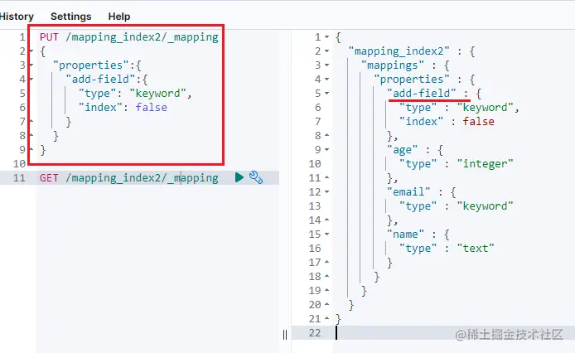This screenshot has height=353, width=575.
Task: Collapse request body fold at editor line 2
Action: coord(31,51)
